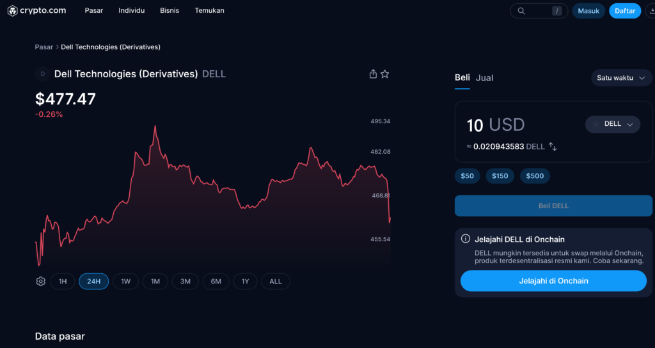Click the Masuk login button

click(588, 11)
